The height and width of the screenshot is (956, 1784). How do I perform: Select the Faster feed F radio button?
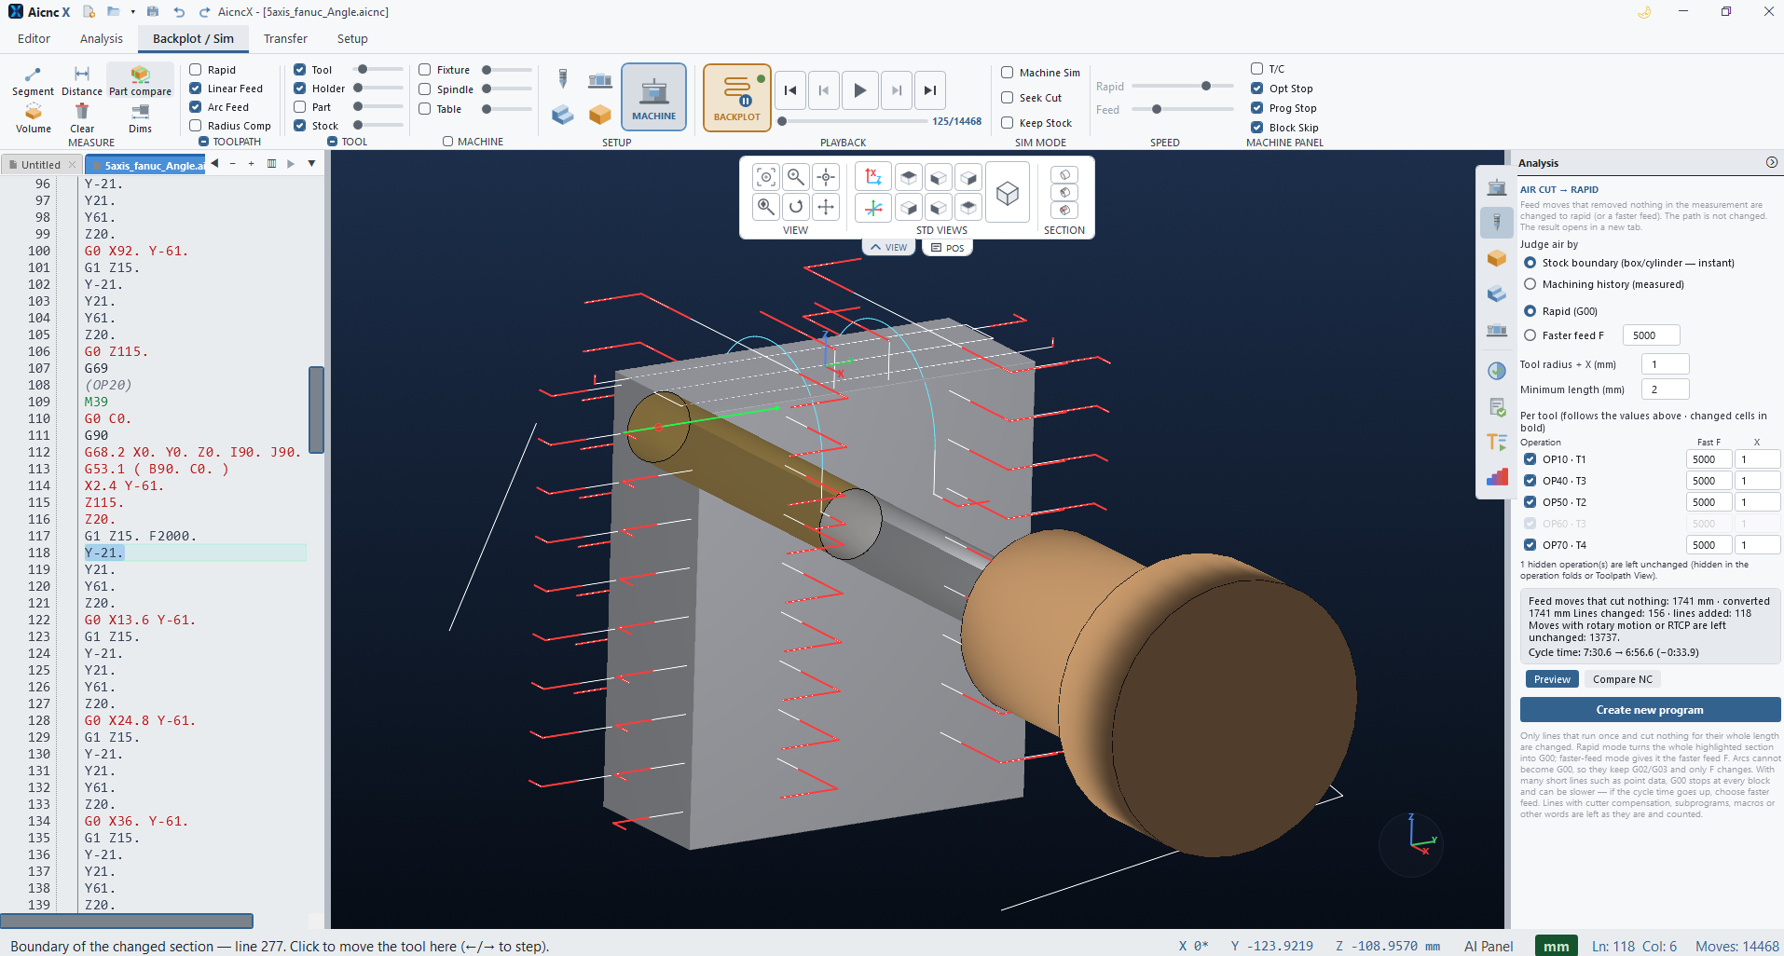[x=1530, y=335]
